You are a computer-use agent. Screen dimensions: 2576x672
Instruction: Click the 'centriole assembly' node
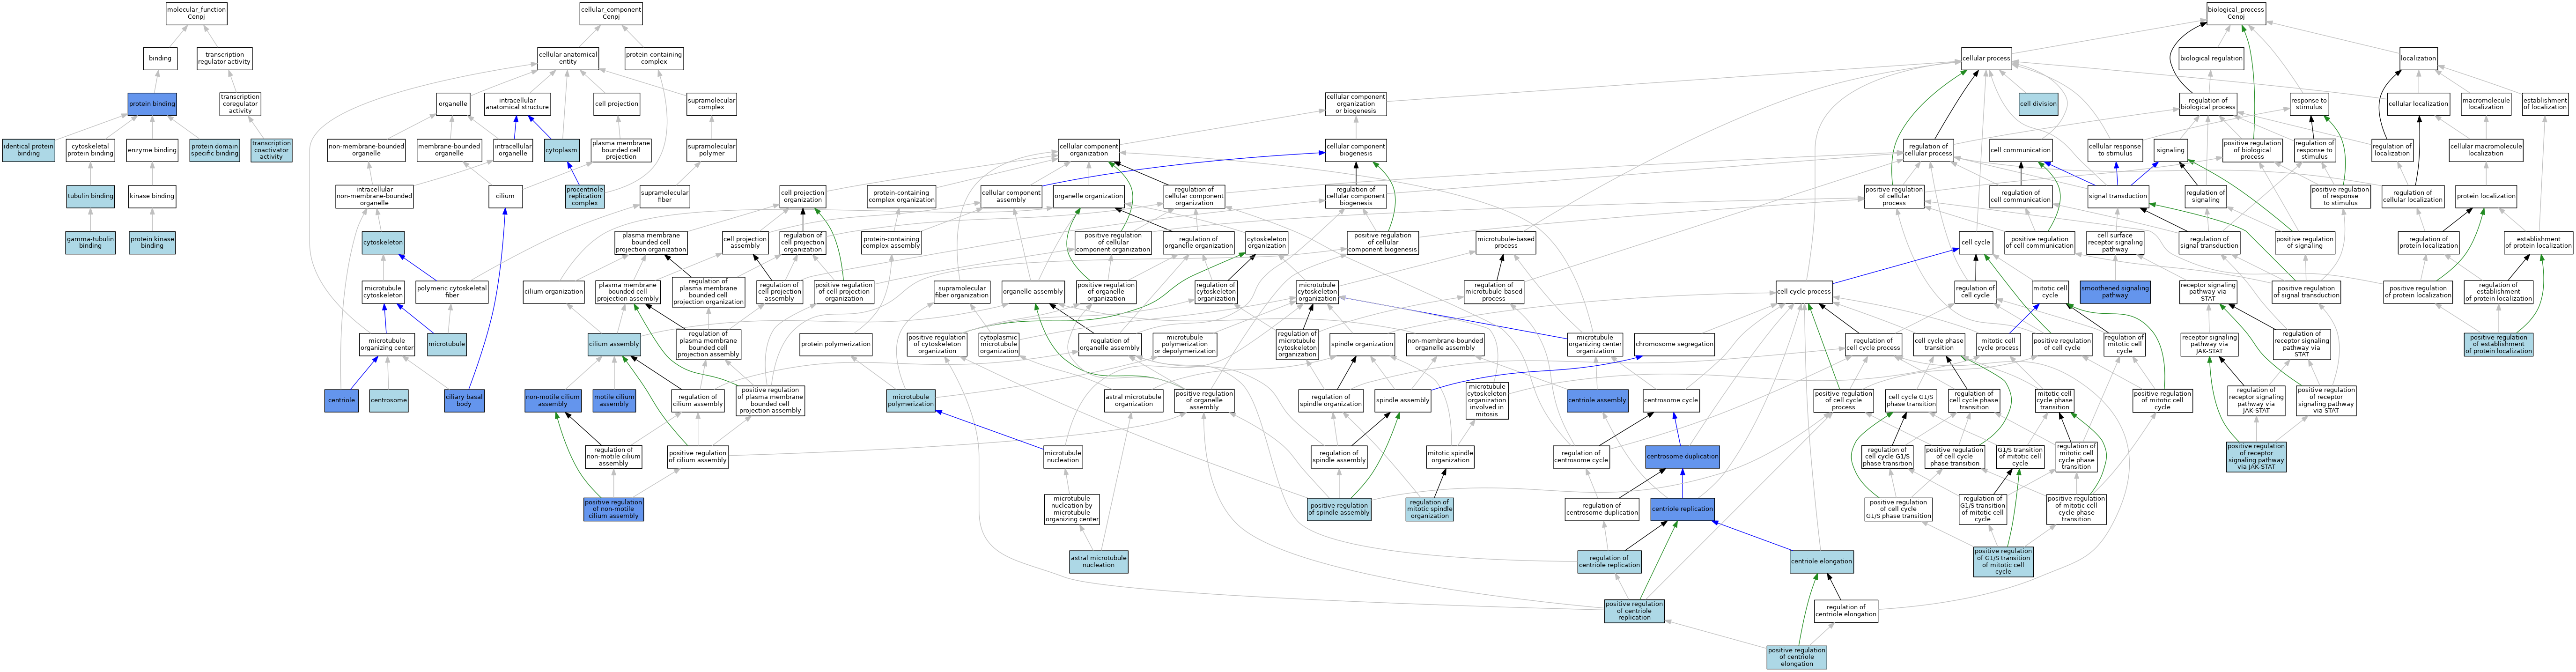click(1597, 401)
